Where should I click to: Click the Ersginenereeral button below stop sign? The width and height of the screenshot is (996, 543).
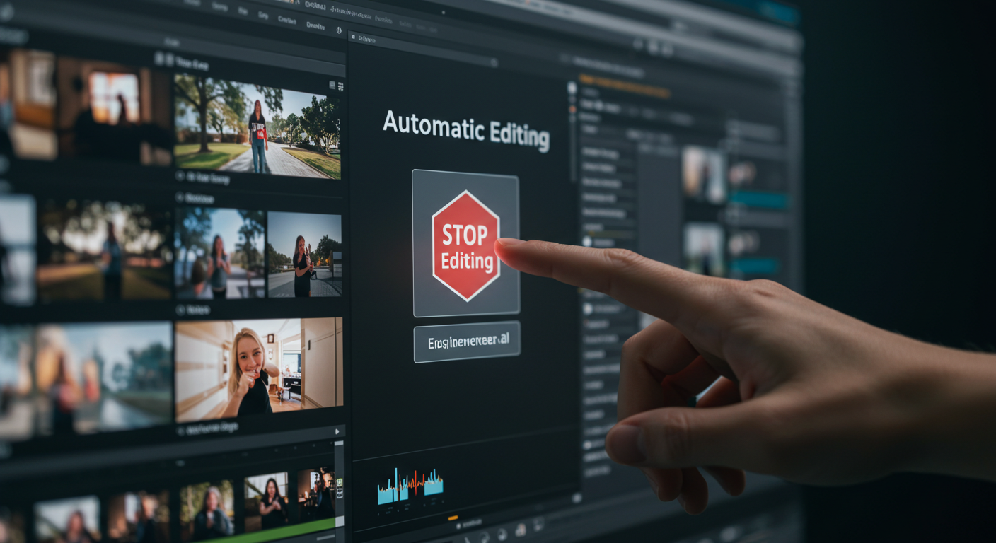coord(466,341)
